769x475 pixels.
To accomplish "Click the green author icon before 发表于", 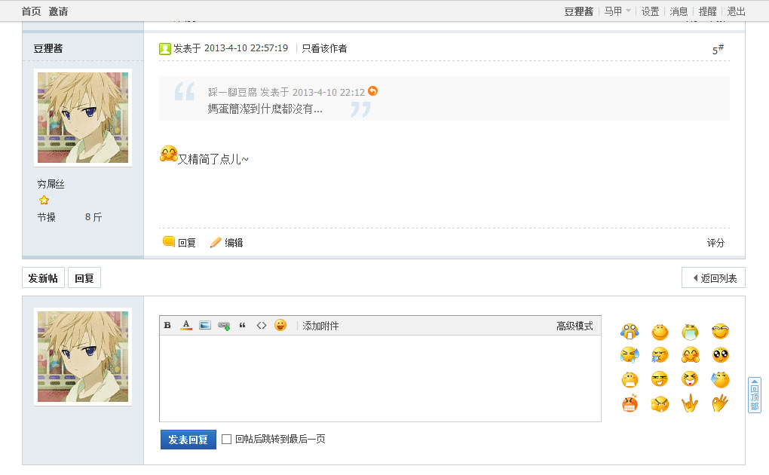I will tap(165, 48).
